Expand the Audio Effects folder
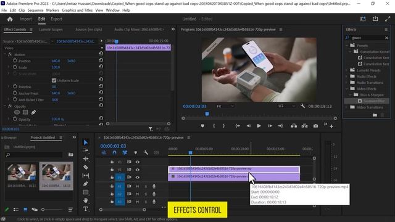The width and height of the screenshot is (395, 222). tap(347, 76)
